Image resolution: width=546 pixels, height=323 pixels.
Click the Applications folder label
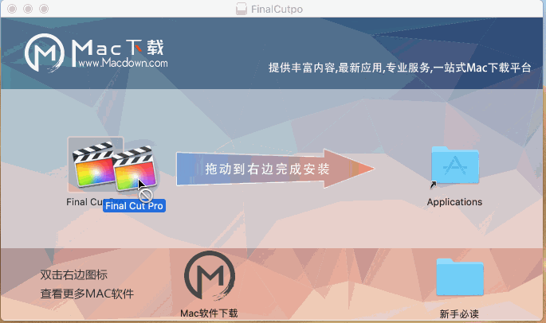point(454,202)
